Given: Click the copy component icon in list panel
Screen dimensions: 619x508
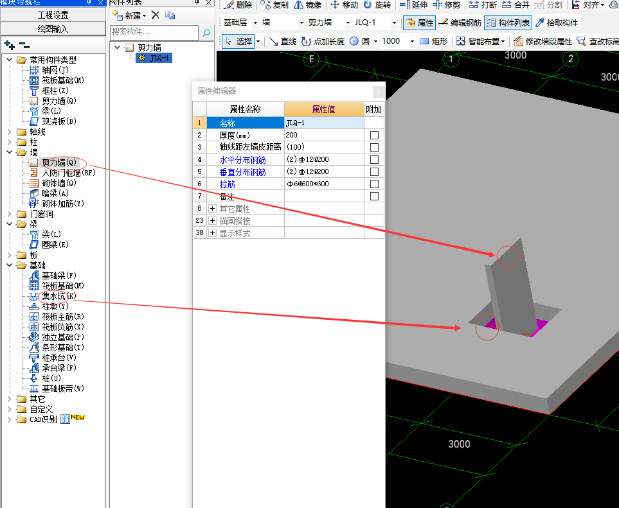Looking at the screenshot, I should tap(170, 15).
